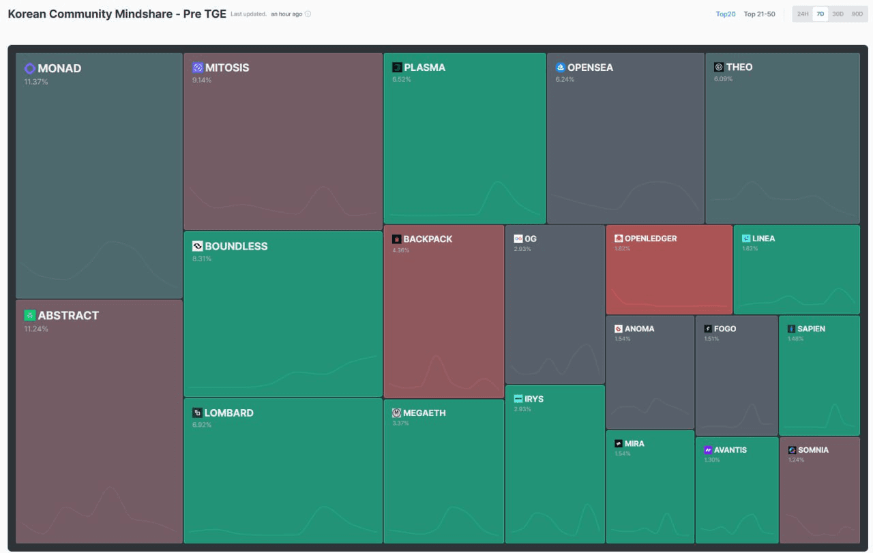The height and width of the screenshot is (553, 873).
Task: Click the 1.30% Avantis mindshare value
Action: pyautogui.click(x=712, y=460)
